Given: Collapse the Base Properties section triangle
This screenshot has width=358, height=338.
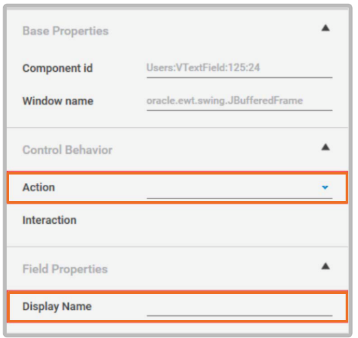Looking at the screenshot, I should (x=326, y=28).
